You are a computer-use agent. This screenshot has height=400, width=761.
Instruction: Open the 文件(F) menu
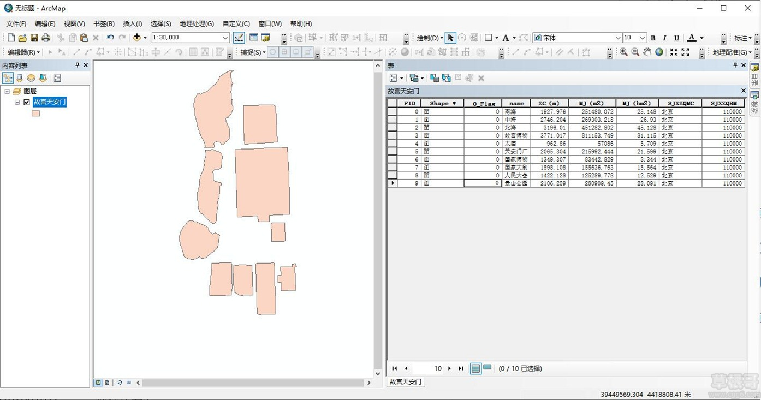click(x=16, y=23)
